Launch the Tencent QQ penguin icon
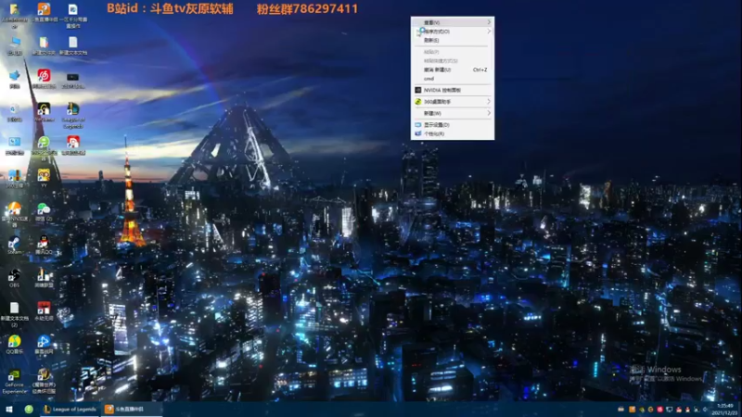 tap(44, 245)
